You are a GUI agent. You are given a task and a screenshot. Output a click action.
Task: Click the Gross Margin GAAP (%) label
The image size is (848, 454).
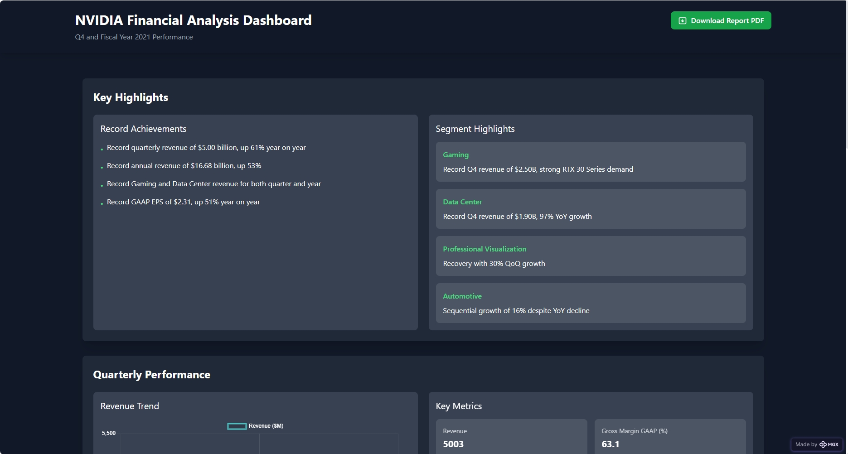pyautogui.click(x=635, y=431)
